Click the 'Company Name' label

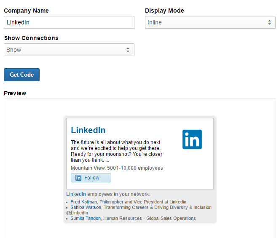(x=26, y=11)
